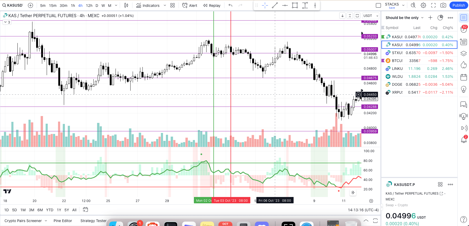Undo the last chart action

231,5
